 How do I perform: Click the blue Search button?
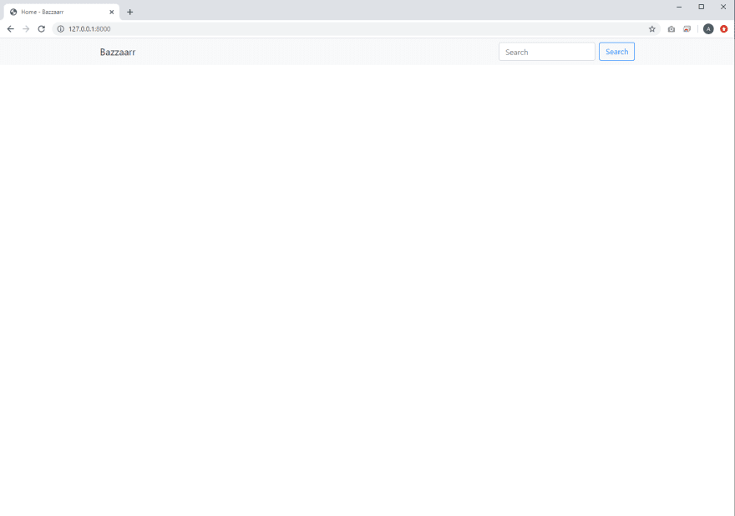coord(616,52)
